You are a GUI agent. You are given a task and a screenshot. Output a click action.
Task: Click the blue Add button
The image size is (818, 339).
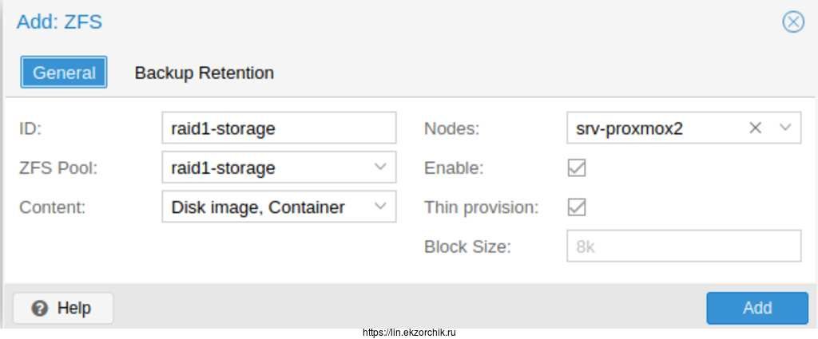click(x=756, y=308)
